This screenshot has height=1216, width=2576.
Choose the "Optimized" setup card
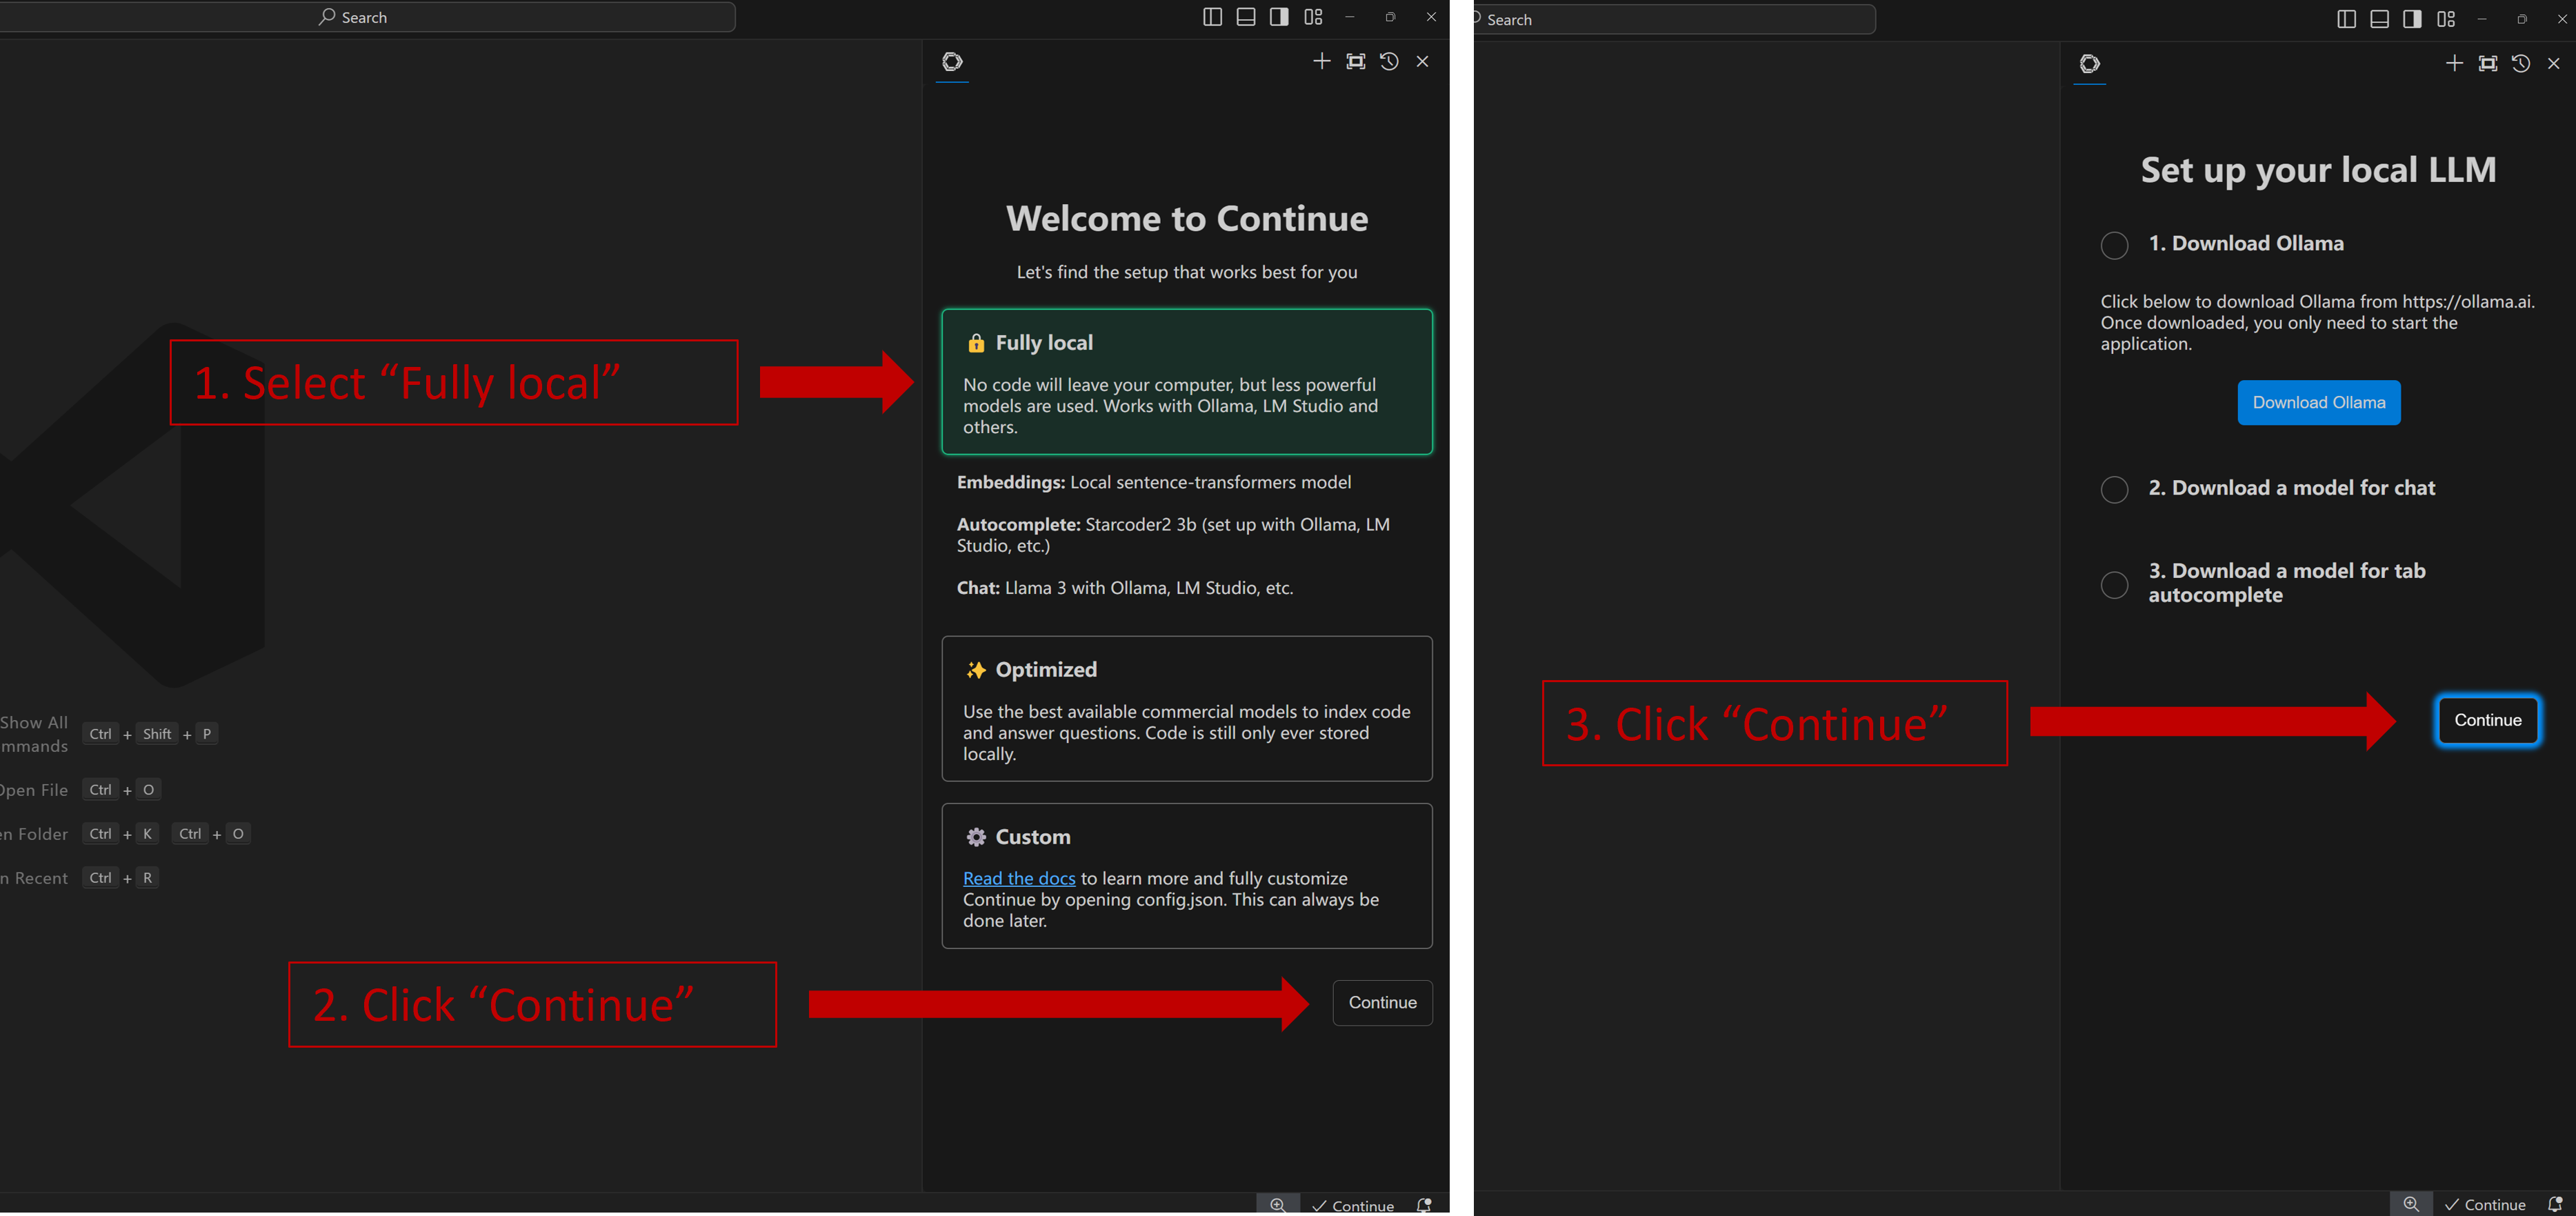tap(1186, 709)
